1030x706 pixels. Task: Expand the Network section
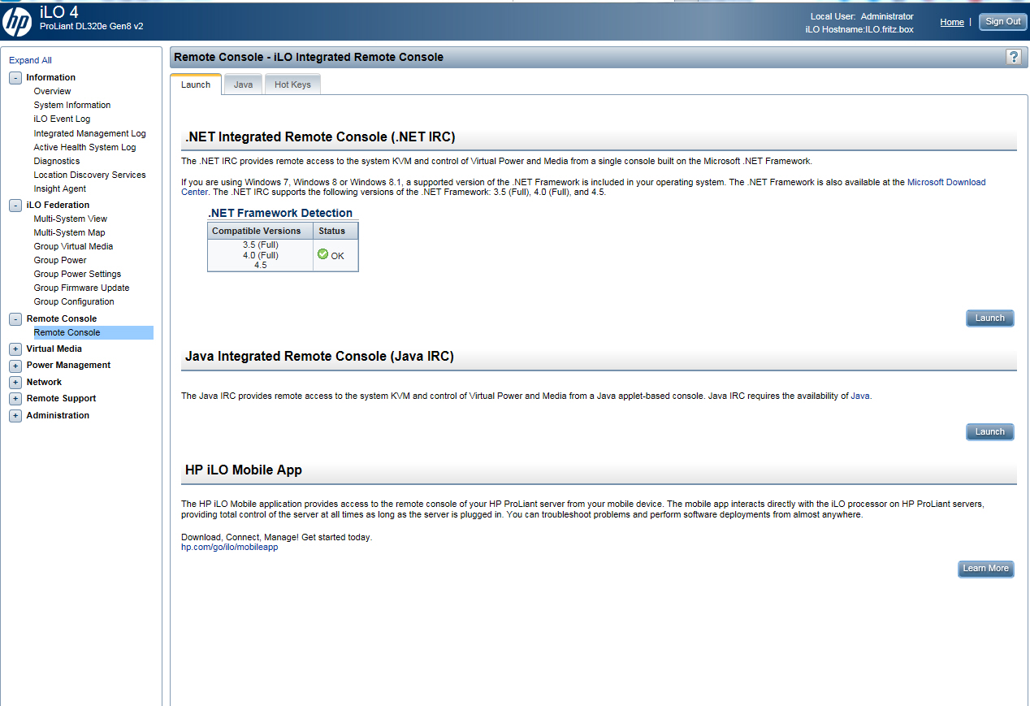(x=15, y=383)
